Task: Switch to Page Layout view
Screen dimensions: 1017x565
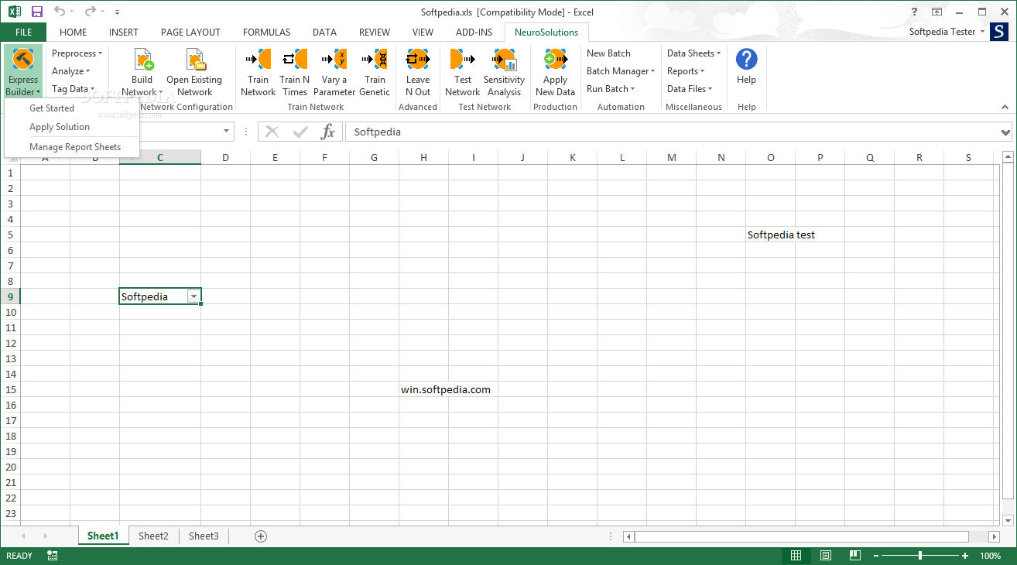Action: click(825, 556)
